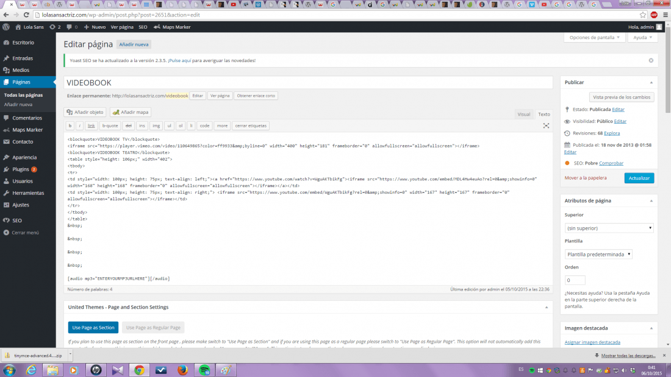The image size is (671, 377).
Task: Click the VIDEOBOOK title input field
Action: pyautogui.click(x=308, y=83)
